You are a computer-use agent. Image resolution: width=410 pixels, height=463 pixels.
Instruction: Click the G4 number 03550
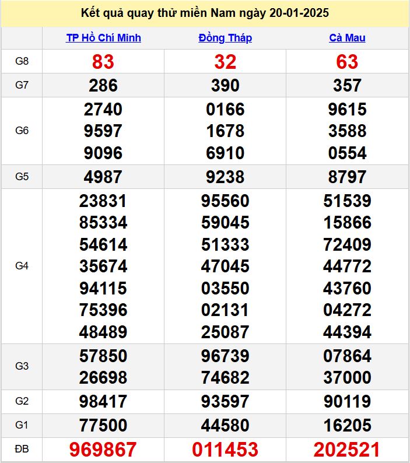pyautogui.click(x=225, y=288)
